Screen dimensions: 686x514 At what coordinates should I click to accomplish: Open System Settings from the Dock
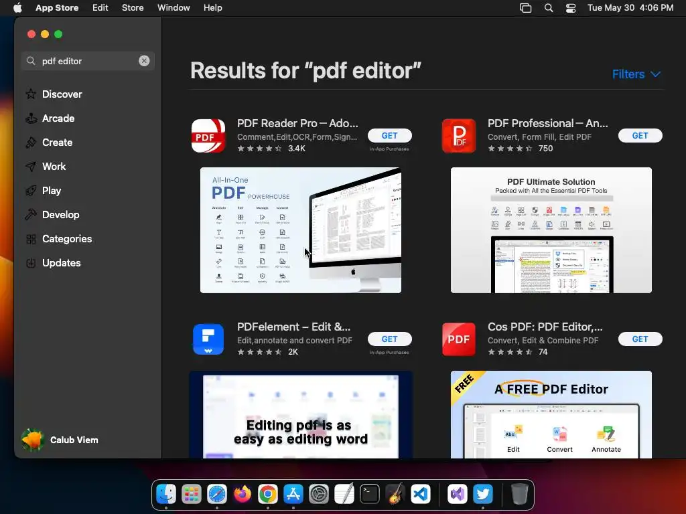318,495
